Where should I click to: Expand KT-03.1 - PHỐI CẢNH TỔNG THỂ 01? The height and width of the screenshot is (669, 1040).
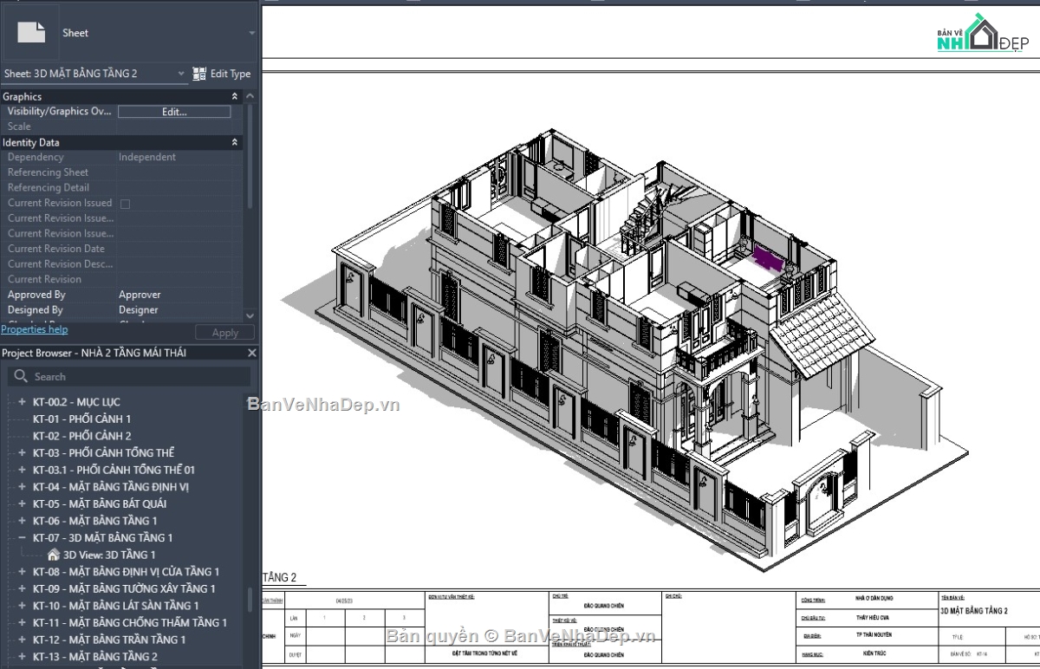click(23, 470)
